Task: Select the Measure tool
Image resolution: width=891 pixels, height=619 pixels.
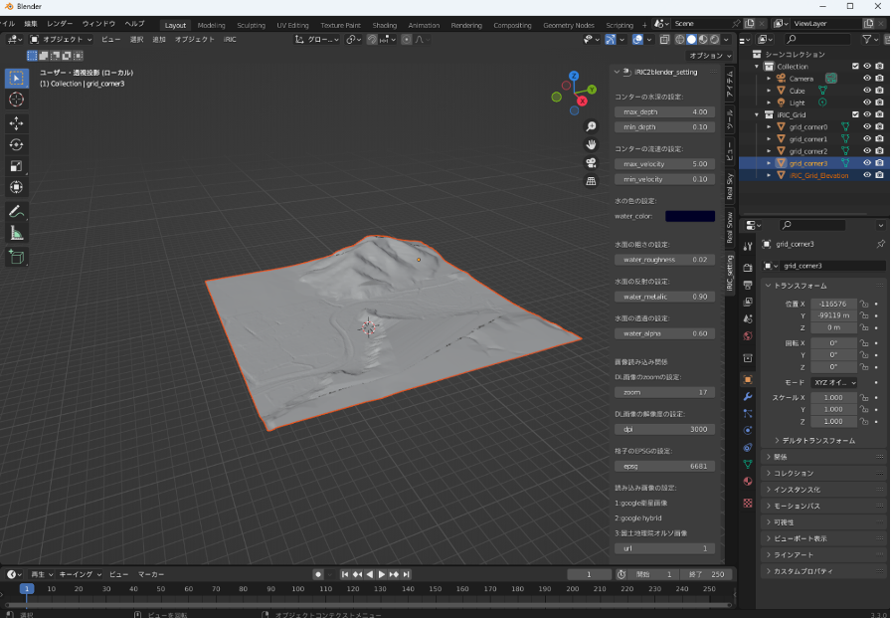Action: (17, 233)
